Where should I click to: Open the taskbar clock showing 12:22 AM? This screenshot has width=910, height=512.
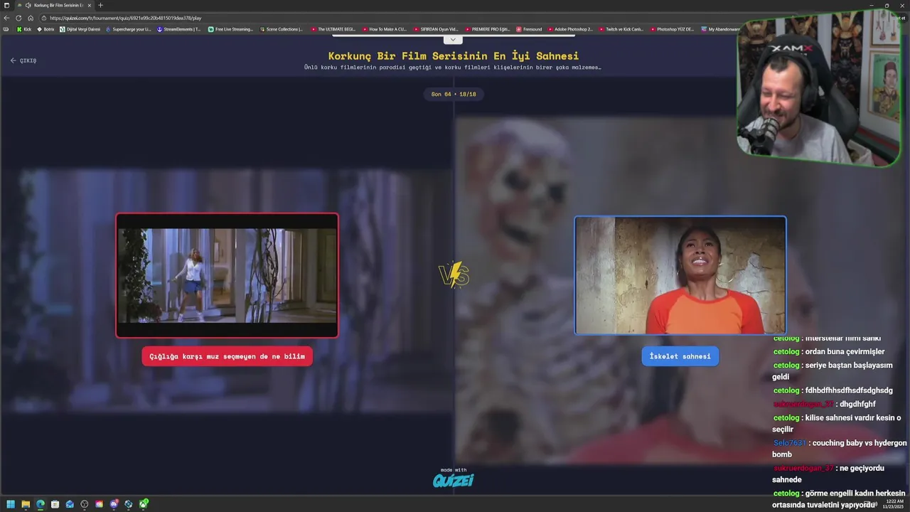point(892,504)
